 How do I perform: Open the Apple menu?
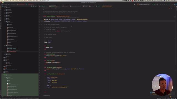(2, 1)
